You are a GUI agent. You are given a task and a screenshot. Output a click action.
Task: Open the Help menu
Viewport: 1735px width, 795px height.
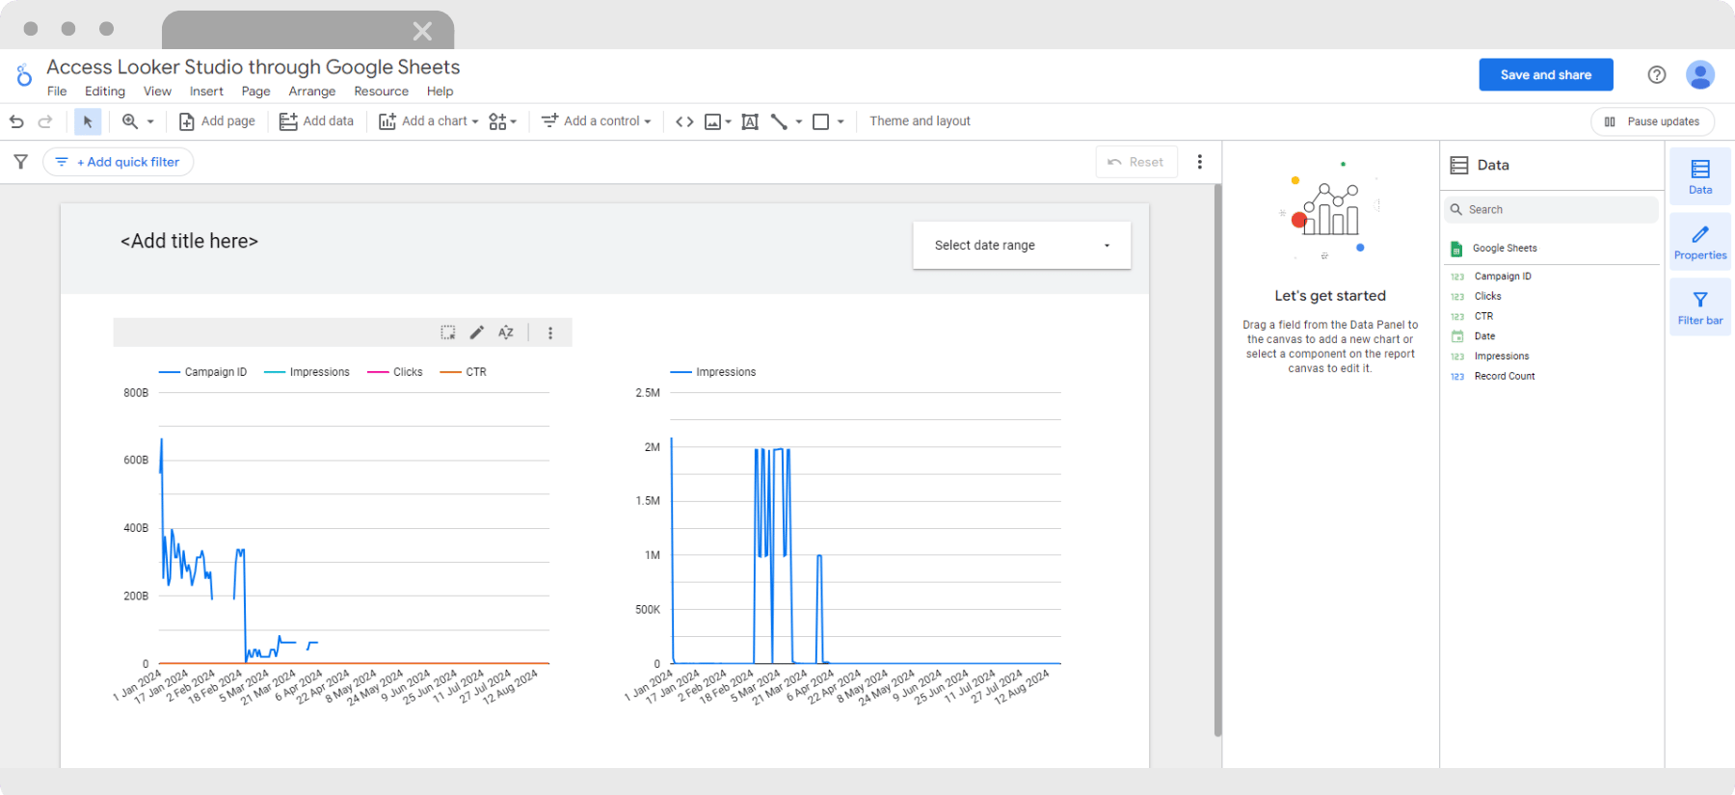click(440, 92)
